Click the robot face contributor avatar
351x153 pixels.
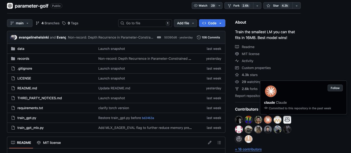click(x=287, y=120)
